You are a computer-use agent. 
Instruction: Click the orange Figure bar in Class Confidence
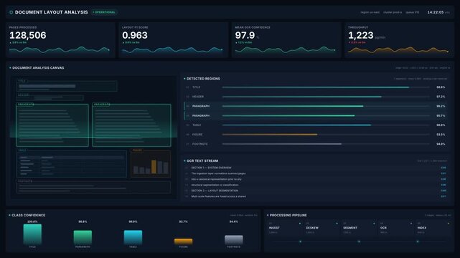coord(184,242)
